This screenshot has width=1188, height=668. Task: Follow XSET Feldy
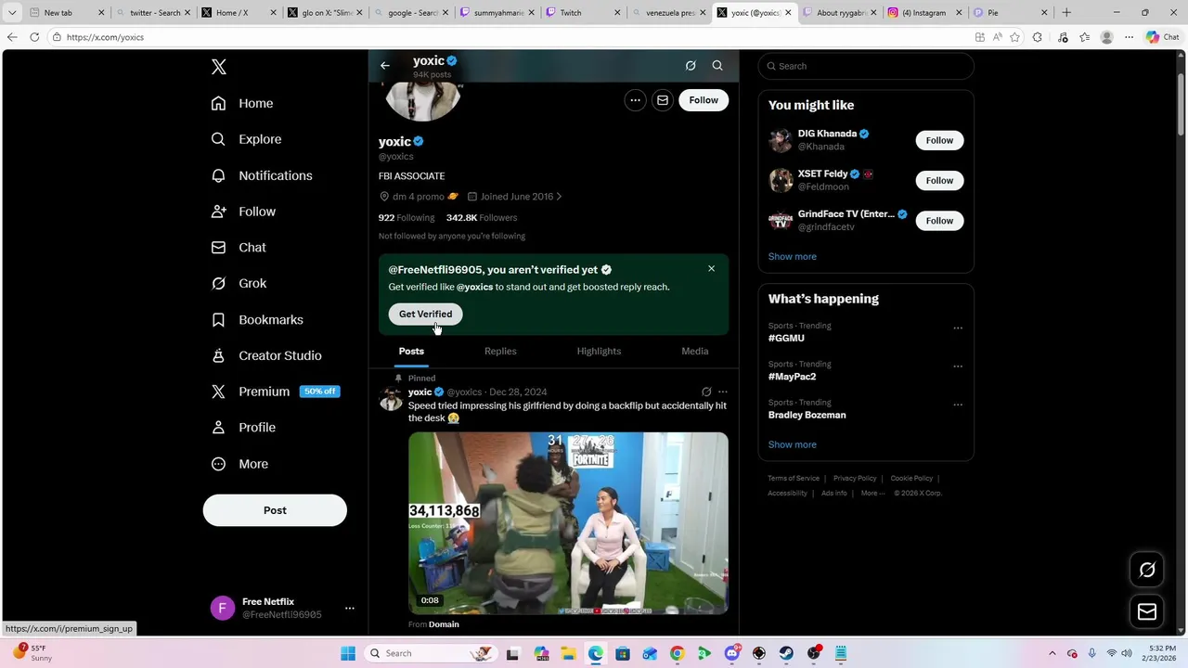(x=939, y=180)
